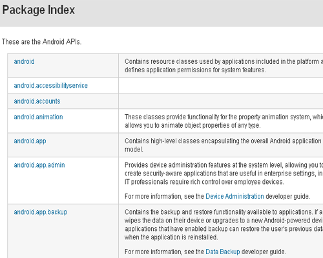Viewport: 323px width, 258px height.
Task: Follow the Data Backup guide link
Action: (223, 252)
